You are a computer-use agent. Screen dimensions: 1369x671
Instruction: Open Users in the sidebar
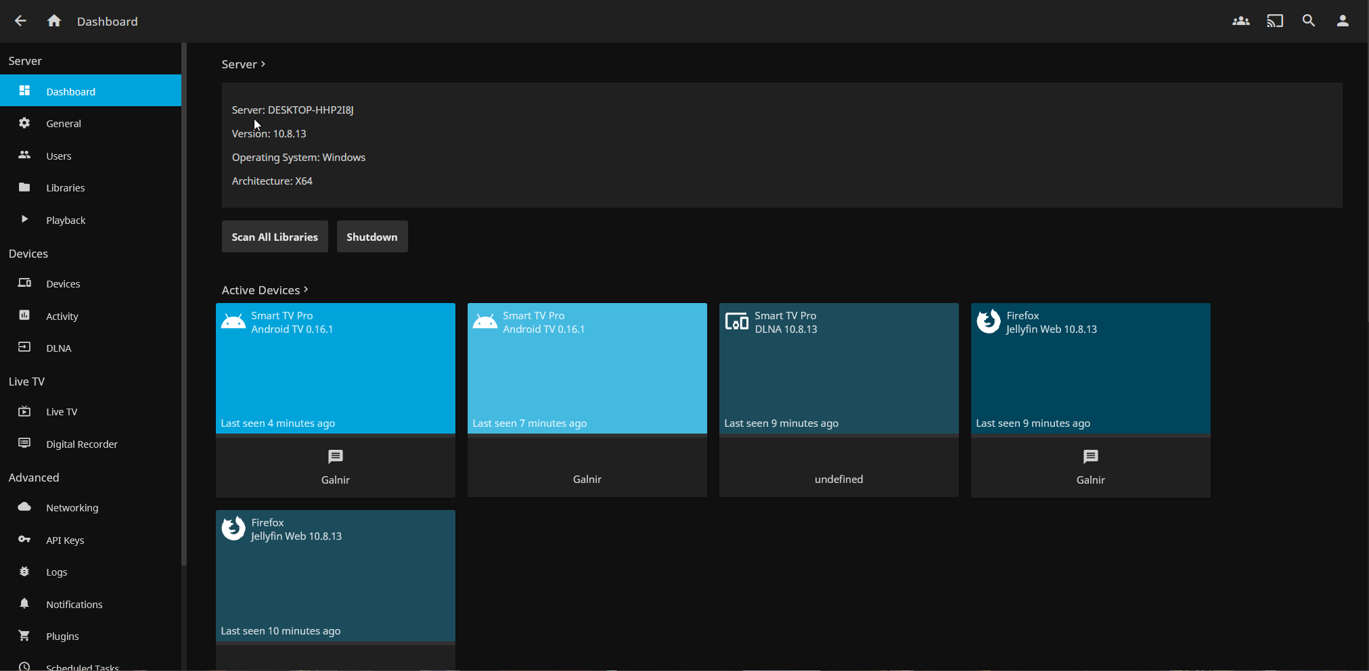[58, 156]
